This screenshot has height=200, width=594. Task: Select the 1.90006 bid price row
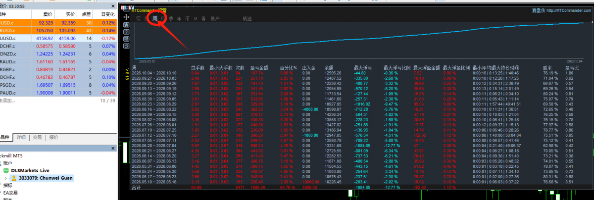point(57,93)
